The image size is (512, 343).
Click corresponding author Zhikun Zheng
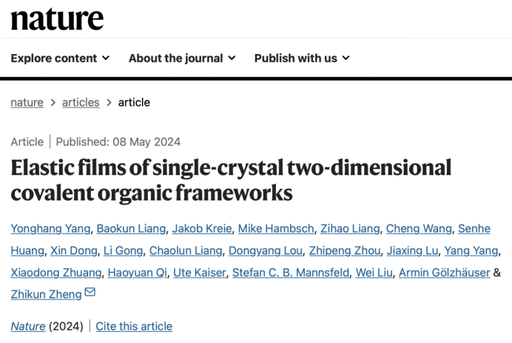46,294
